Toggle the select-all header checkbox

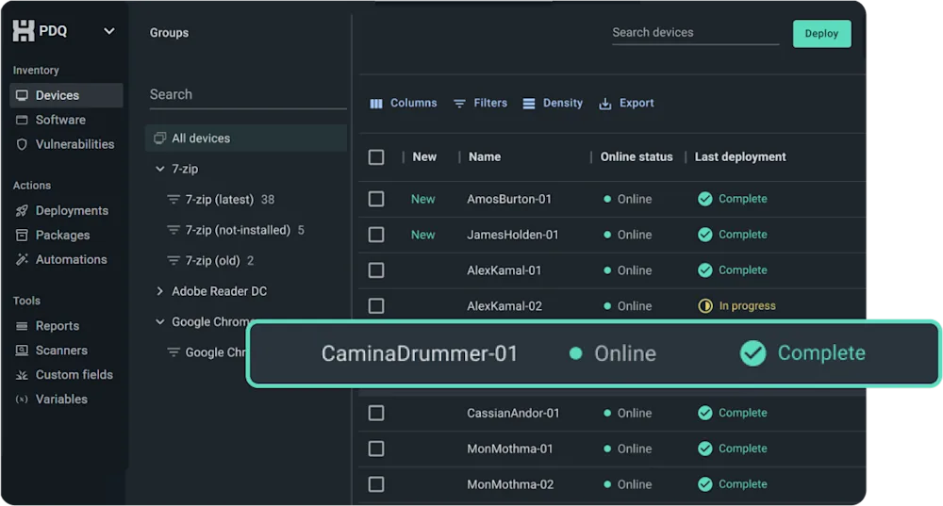click(x=376, y=157)
